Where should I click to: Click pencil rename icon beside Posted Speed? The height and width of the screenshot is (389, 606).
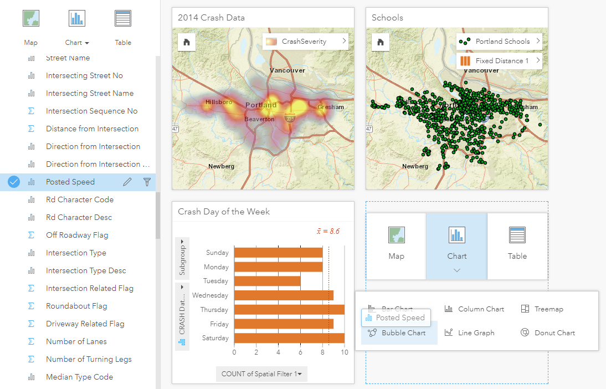(x=127, y=182)
